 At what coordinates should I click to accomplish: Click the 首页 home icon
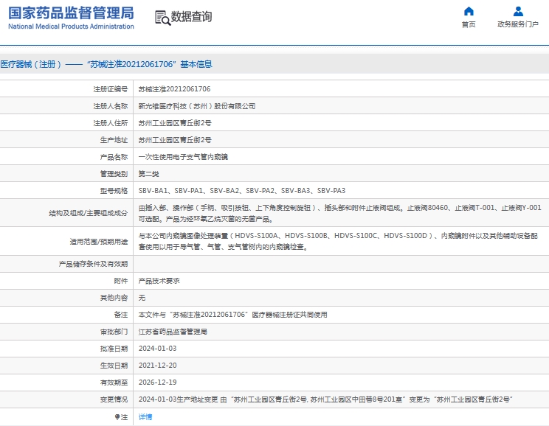coord(469,12)
